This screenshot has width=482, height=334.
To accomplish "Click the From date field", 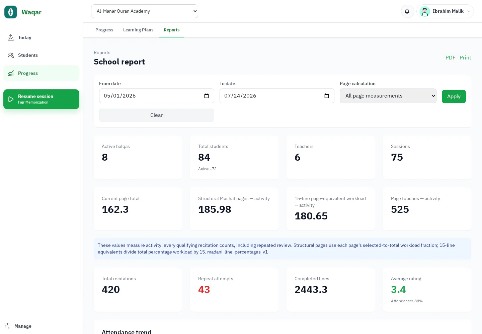I will point(157,96).
